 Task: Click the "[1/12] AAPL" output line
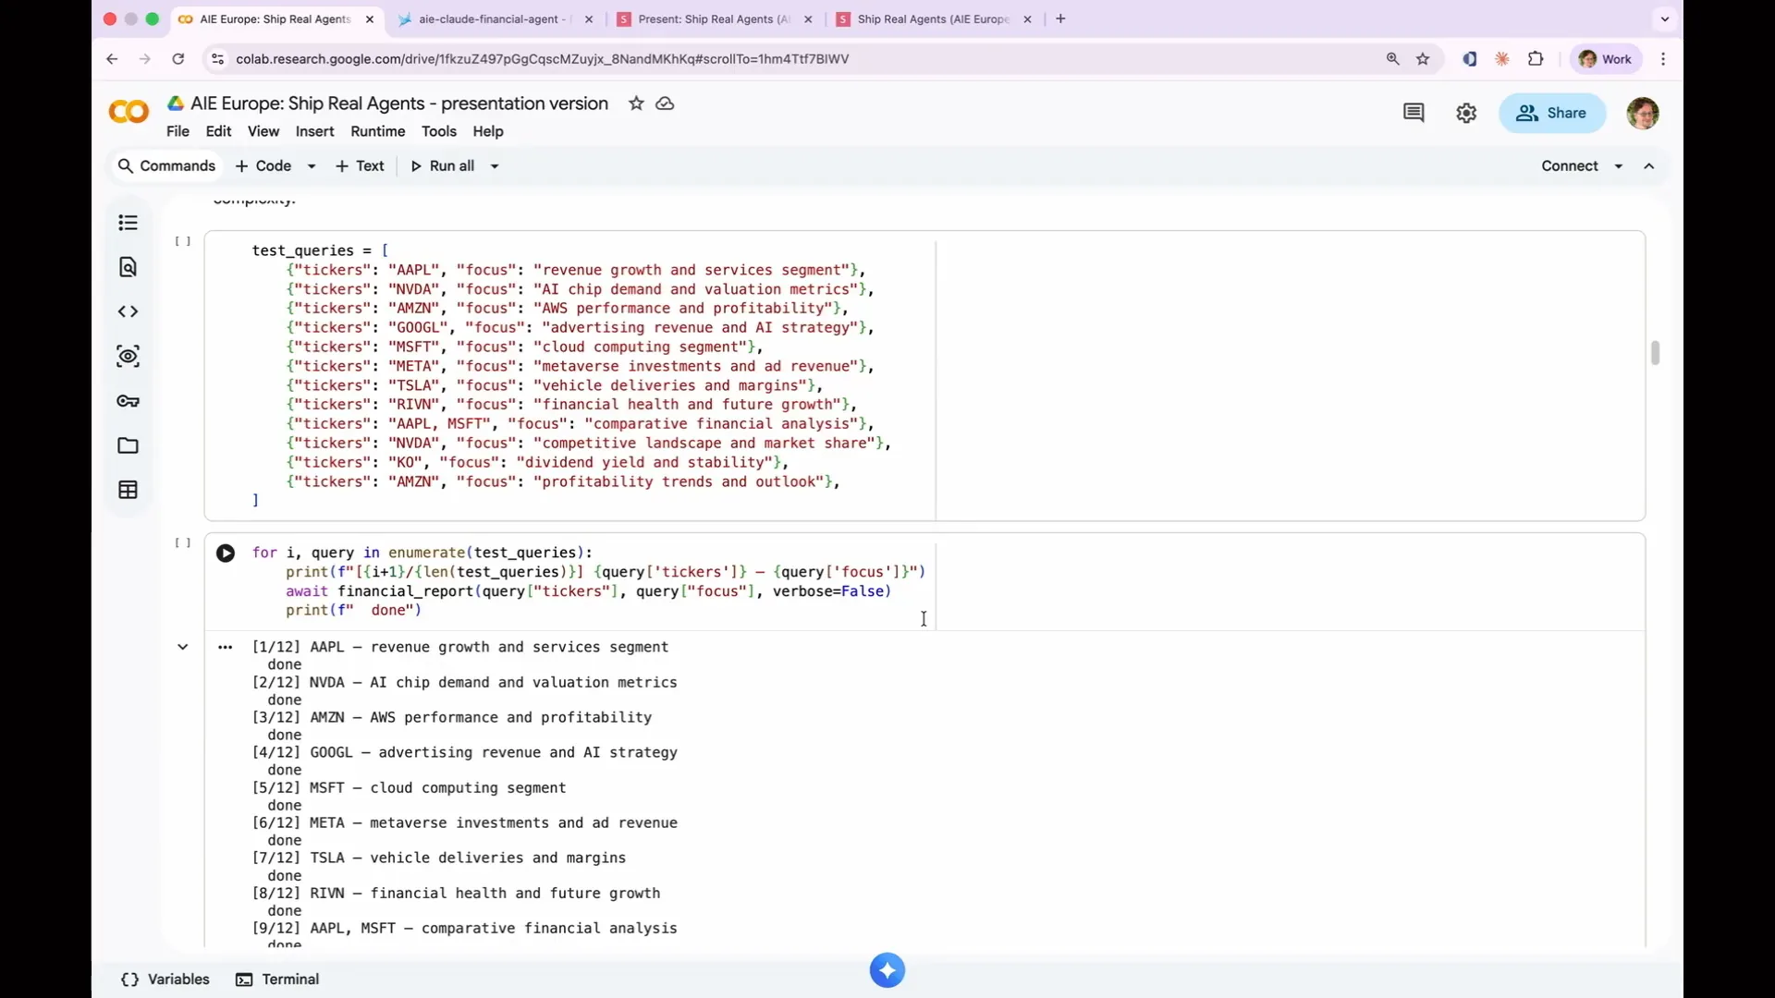click(460, 647)
